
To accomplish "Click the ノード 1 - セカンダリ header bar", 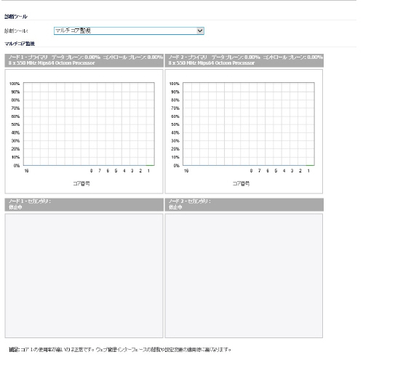I will [84, 204].
